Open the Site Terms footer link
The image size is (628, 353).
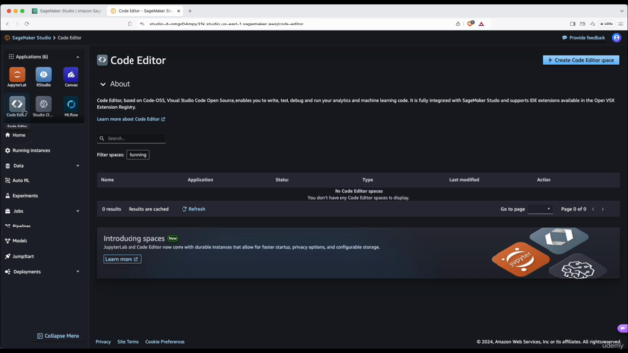click(x=129, y=342)
